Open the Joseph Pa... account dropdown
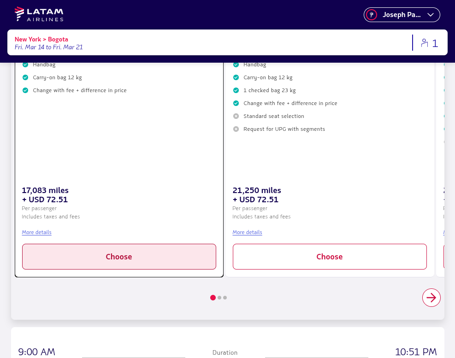The height and width of the screenshot is (358, 455). click(x=402, y=15)
